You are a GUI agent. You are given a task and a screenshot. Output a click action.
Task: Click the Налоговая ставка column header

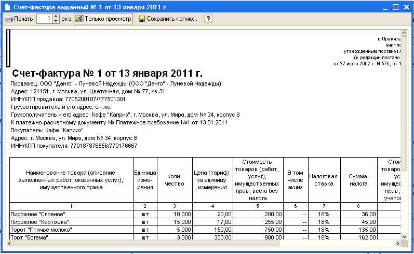pos(320,180)
